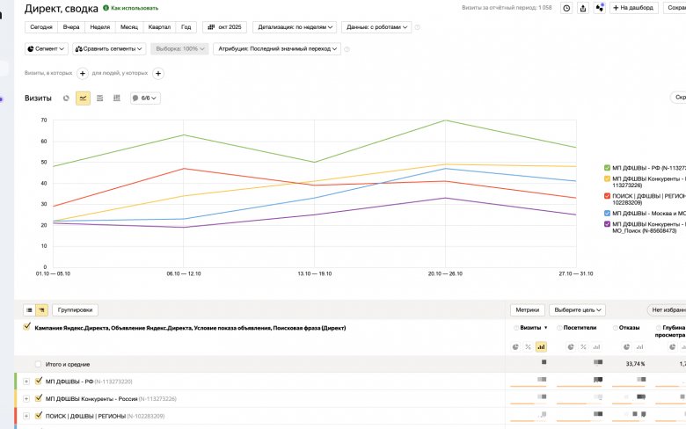Open Детализация: по неделям dropdown
The height and width of the screenshot is (429, 686).
coord(295,27)
